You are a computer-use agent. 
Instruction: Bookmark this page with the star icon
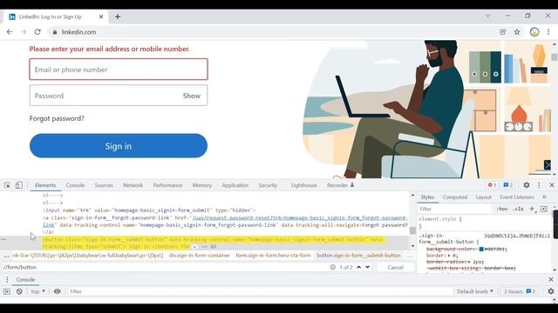coord(517,32)
